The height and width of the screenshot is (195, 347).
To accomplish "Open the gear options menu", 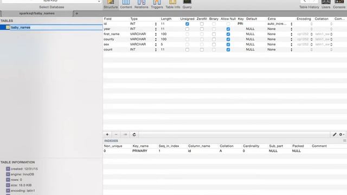I will pyautogui.click(x=342, y=134).
